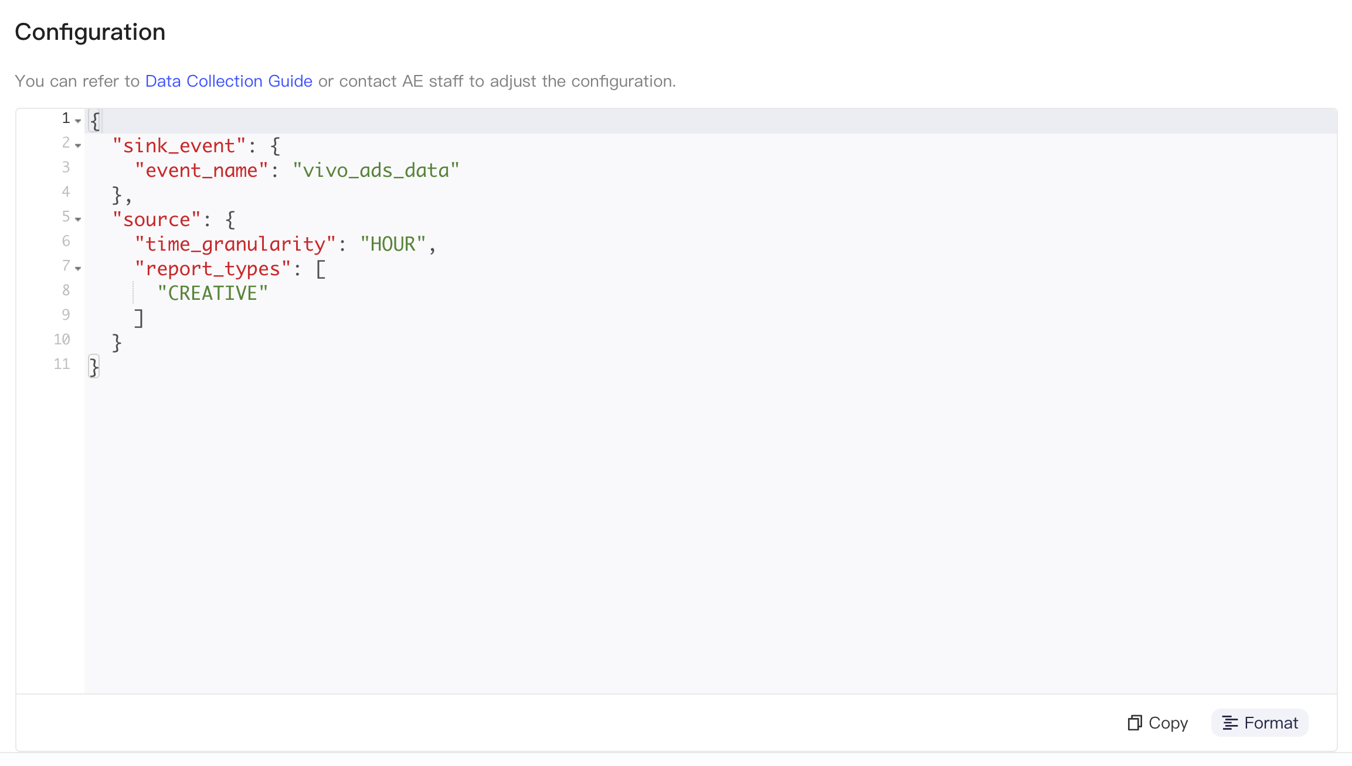The width and height of the screenshot is (1352, 766).
Task: Click the opening brace on line 1
Action: pos(94,121)
